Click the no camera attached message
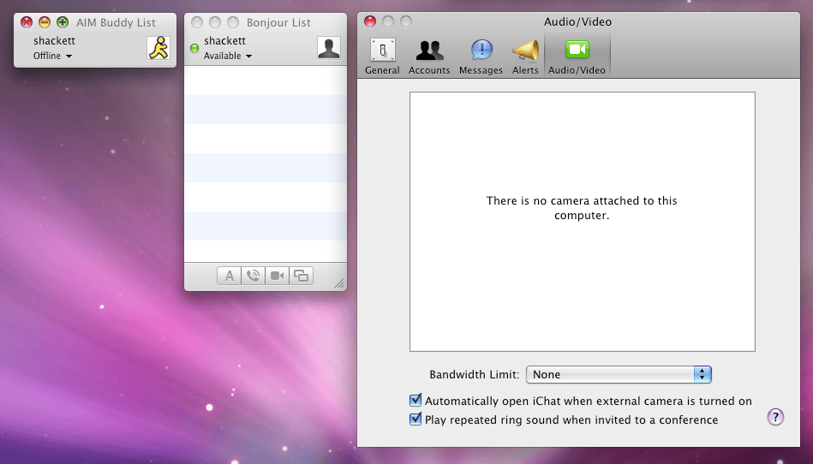Screen dimensions: 813x464 581,208
